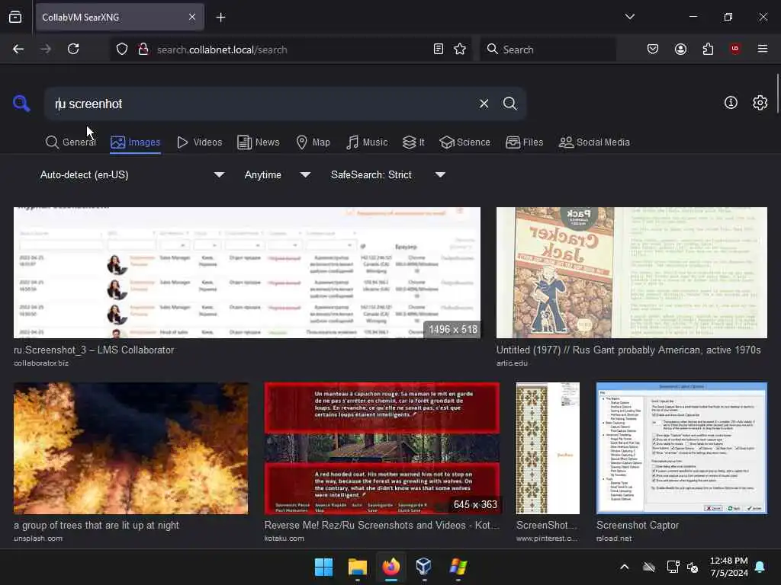Open 'a group of trees' title link
The image size is (781, 585).
click(96, 526)
